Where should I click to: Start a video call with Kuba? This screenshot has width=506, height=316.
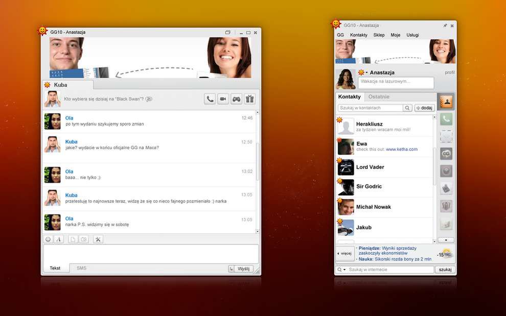[223, 99]
